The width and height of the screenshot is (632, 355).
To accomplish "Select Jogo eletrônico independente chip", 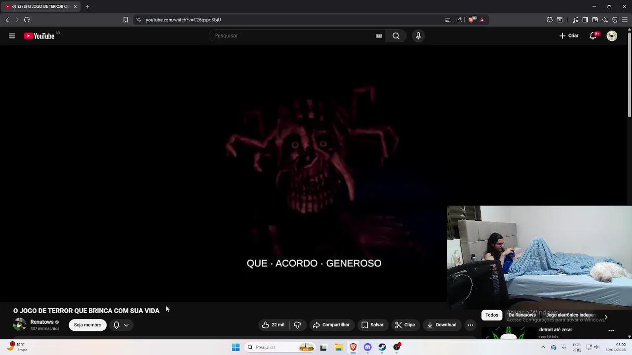I will 570,315.
